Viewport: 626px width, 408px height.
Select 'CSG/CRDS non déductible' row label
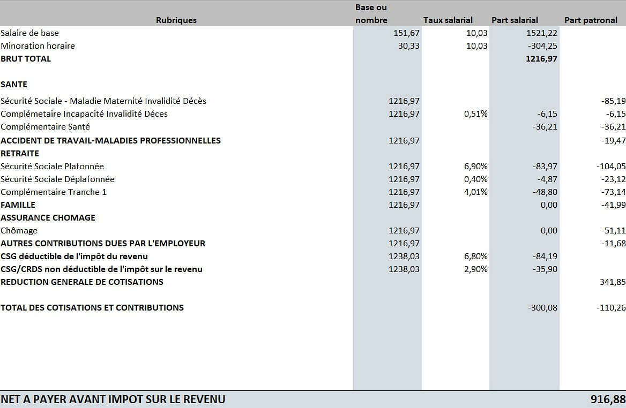[x=101, y=269]
